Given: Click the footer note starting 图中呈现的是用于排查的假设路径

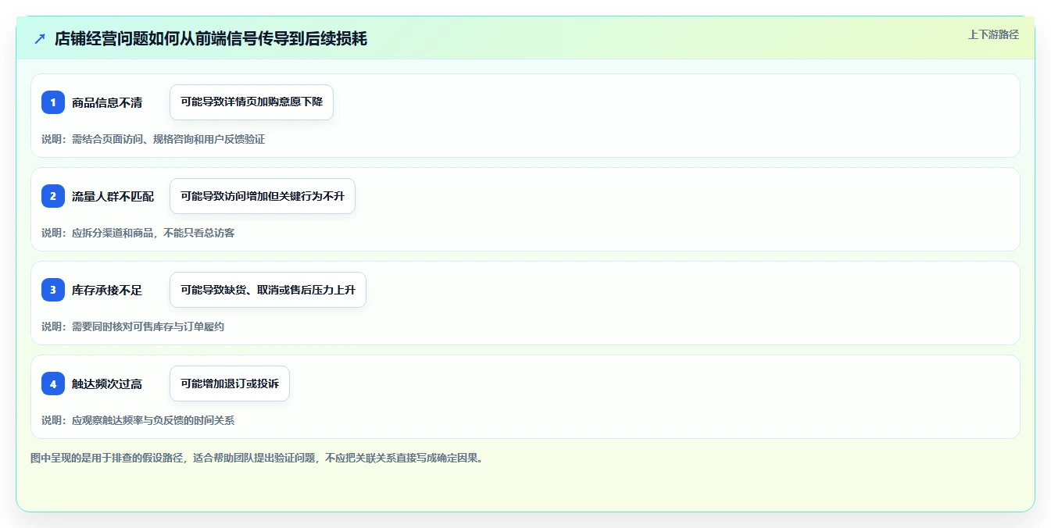Looking at the screenshot, I should pyautogui.click(x=257, y=458).
